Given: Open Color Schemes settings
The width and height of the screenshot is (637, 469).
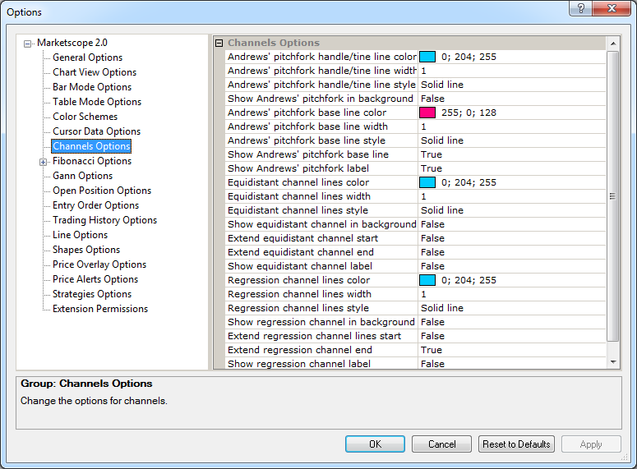Looking at the screenshot, I should pyautogui.click(x=85, y=117).
